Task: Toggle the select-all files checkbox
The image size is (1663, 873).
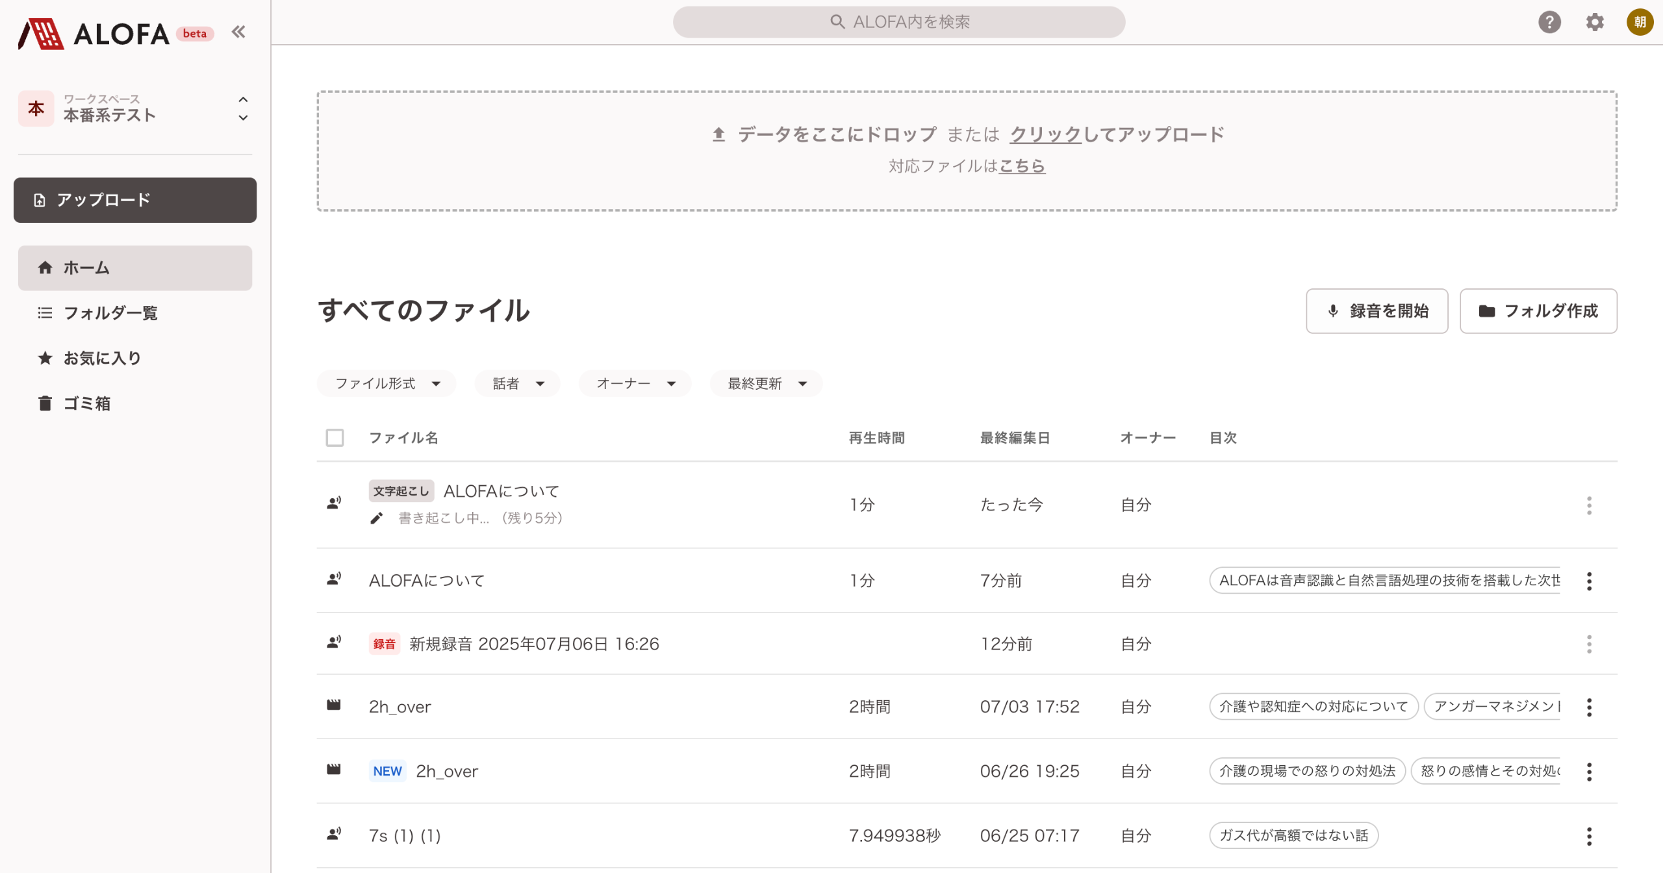Action: [x=335, y=438]
